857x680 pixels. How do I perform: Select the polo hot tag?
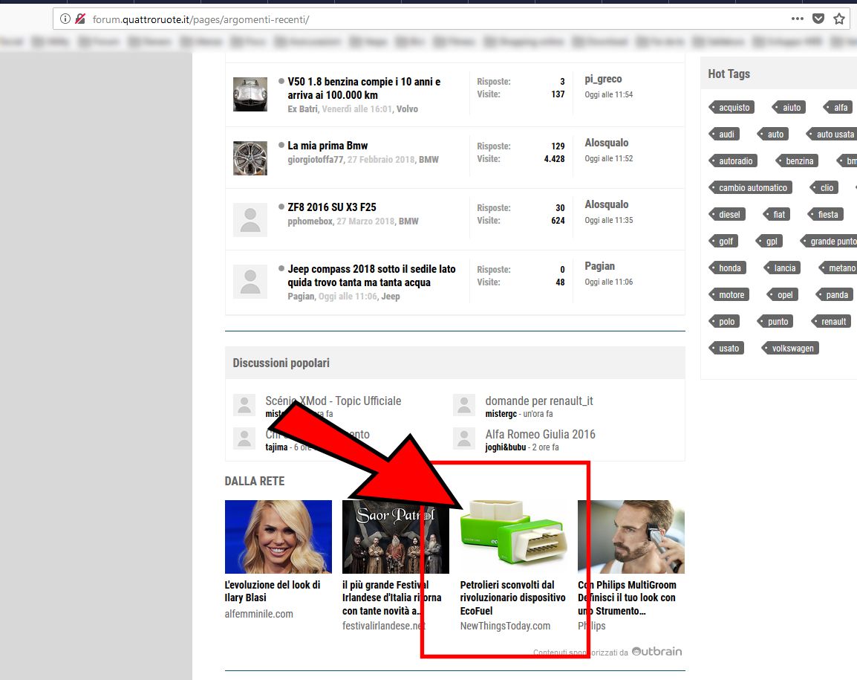click(x=724, y=322)
